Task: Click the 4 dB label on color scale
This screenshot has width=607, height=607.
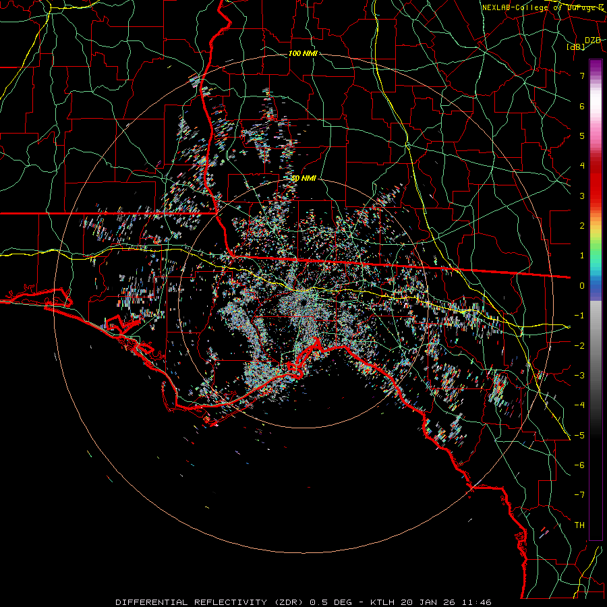Action: coord(582,166)
